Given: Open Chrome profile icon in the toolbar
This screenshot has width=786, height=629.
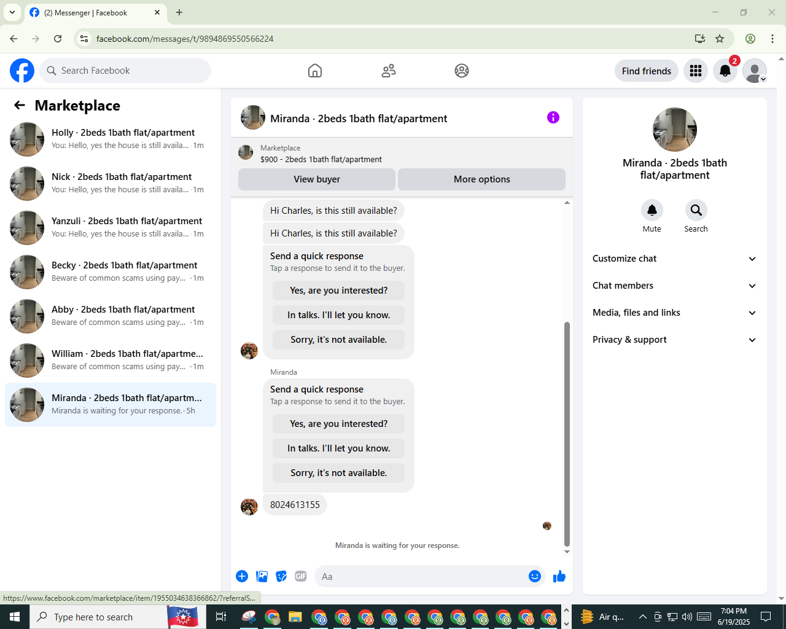Looking at the screenshot, I should tap(750, 39).
